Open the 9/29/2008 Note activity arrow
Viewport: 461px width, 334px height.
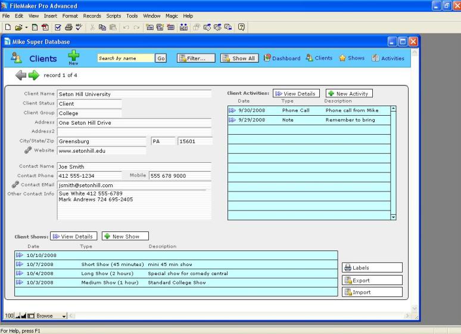(x=232, y=120)
